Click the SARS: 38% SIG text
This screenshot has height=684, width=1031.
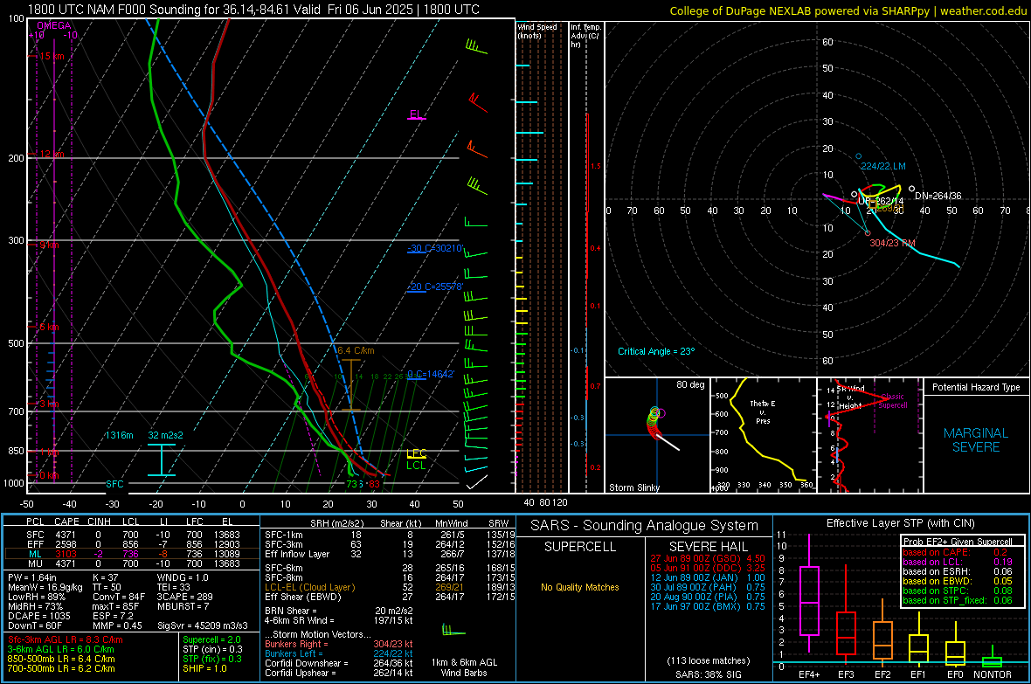pos(708,674)
